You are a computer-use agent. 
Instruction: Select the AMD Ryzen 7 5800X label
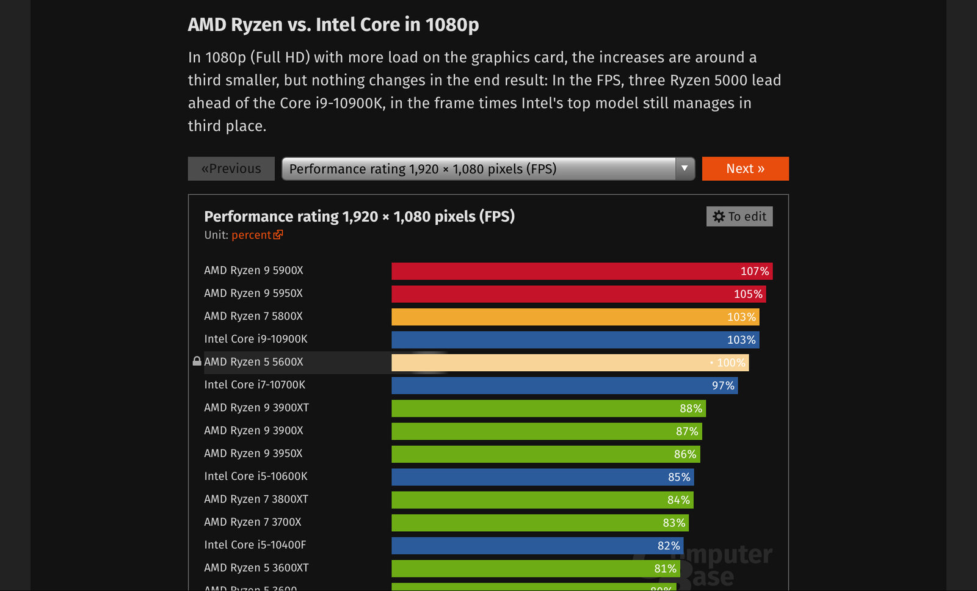click(253, 316)
